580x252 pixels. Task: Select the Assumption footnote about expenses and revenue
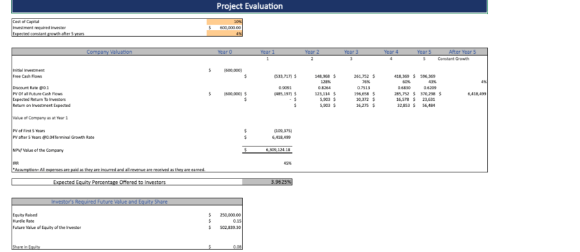click(108, 170)
